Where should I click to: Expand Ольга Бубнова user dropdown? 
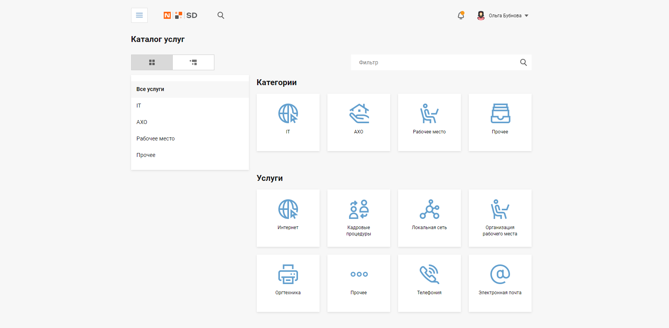coord(503,16)
